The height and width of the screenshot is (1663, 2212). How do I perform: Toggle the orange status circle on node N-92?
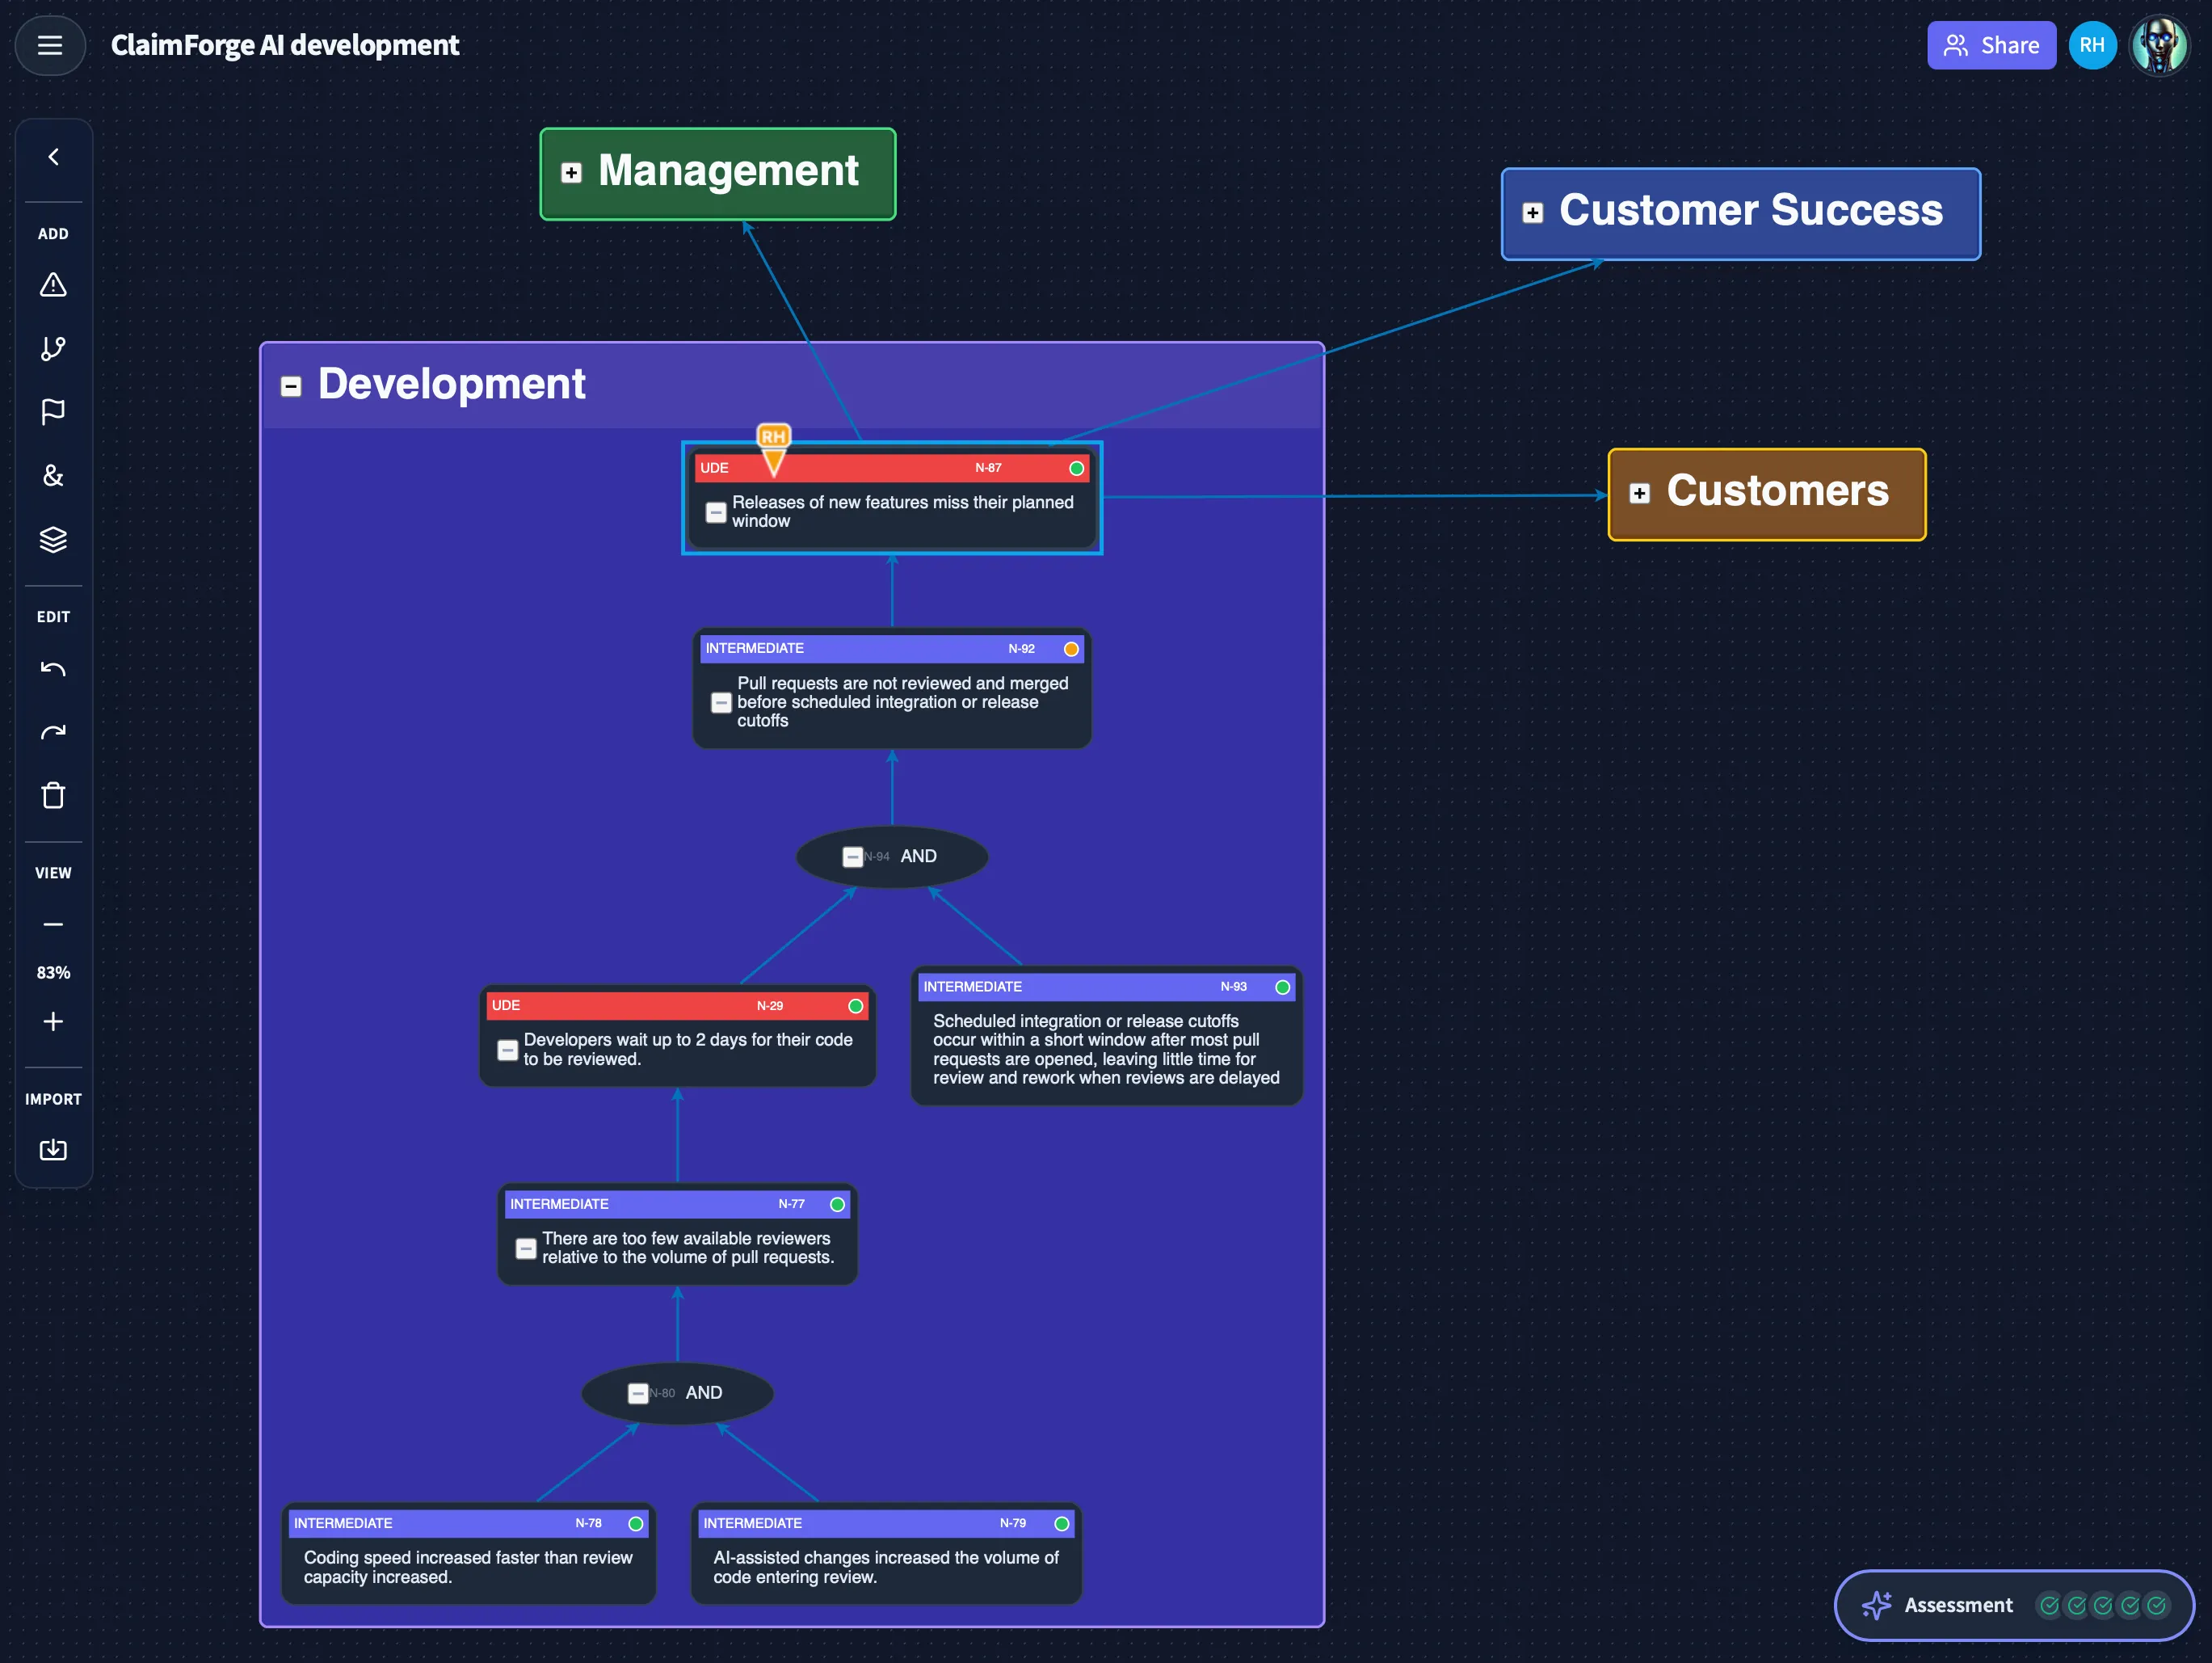pyautogui.click(x=1070, y=648)
